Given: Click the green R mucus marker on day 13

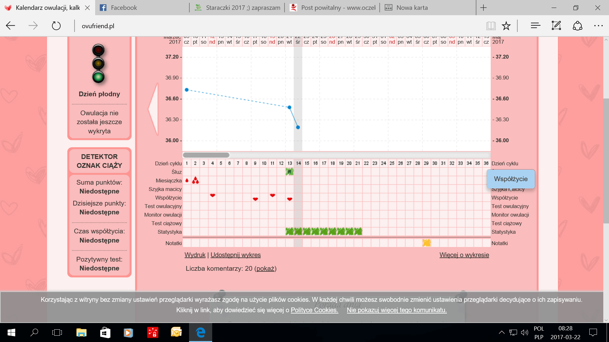Looking at the screenshot, I should point(290,172).
